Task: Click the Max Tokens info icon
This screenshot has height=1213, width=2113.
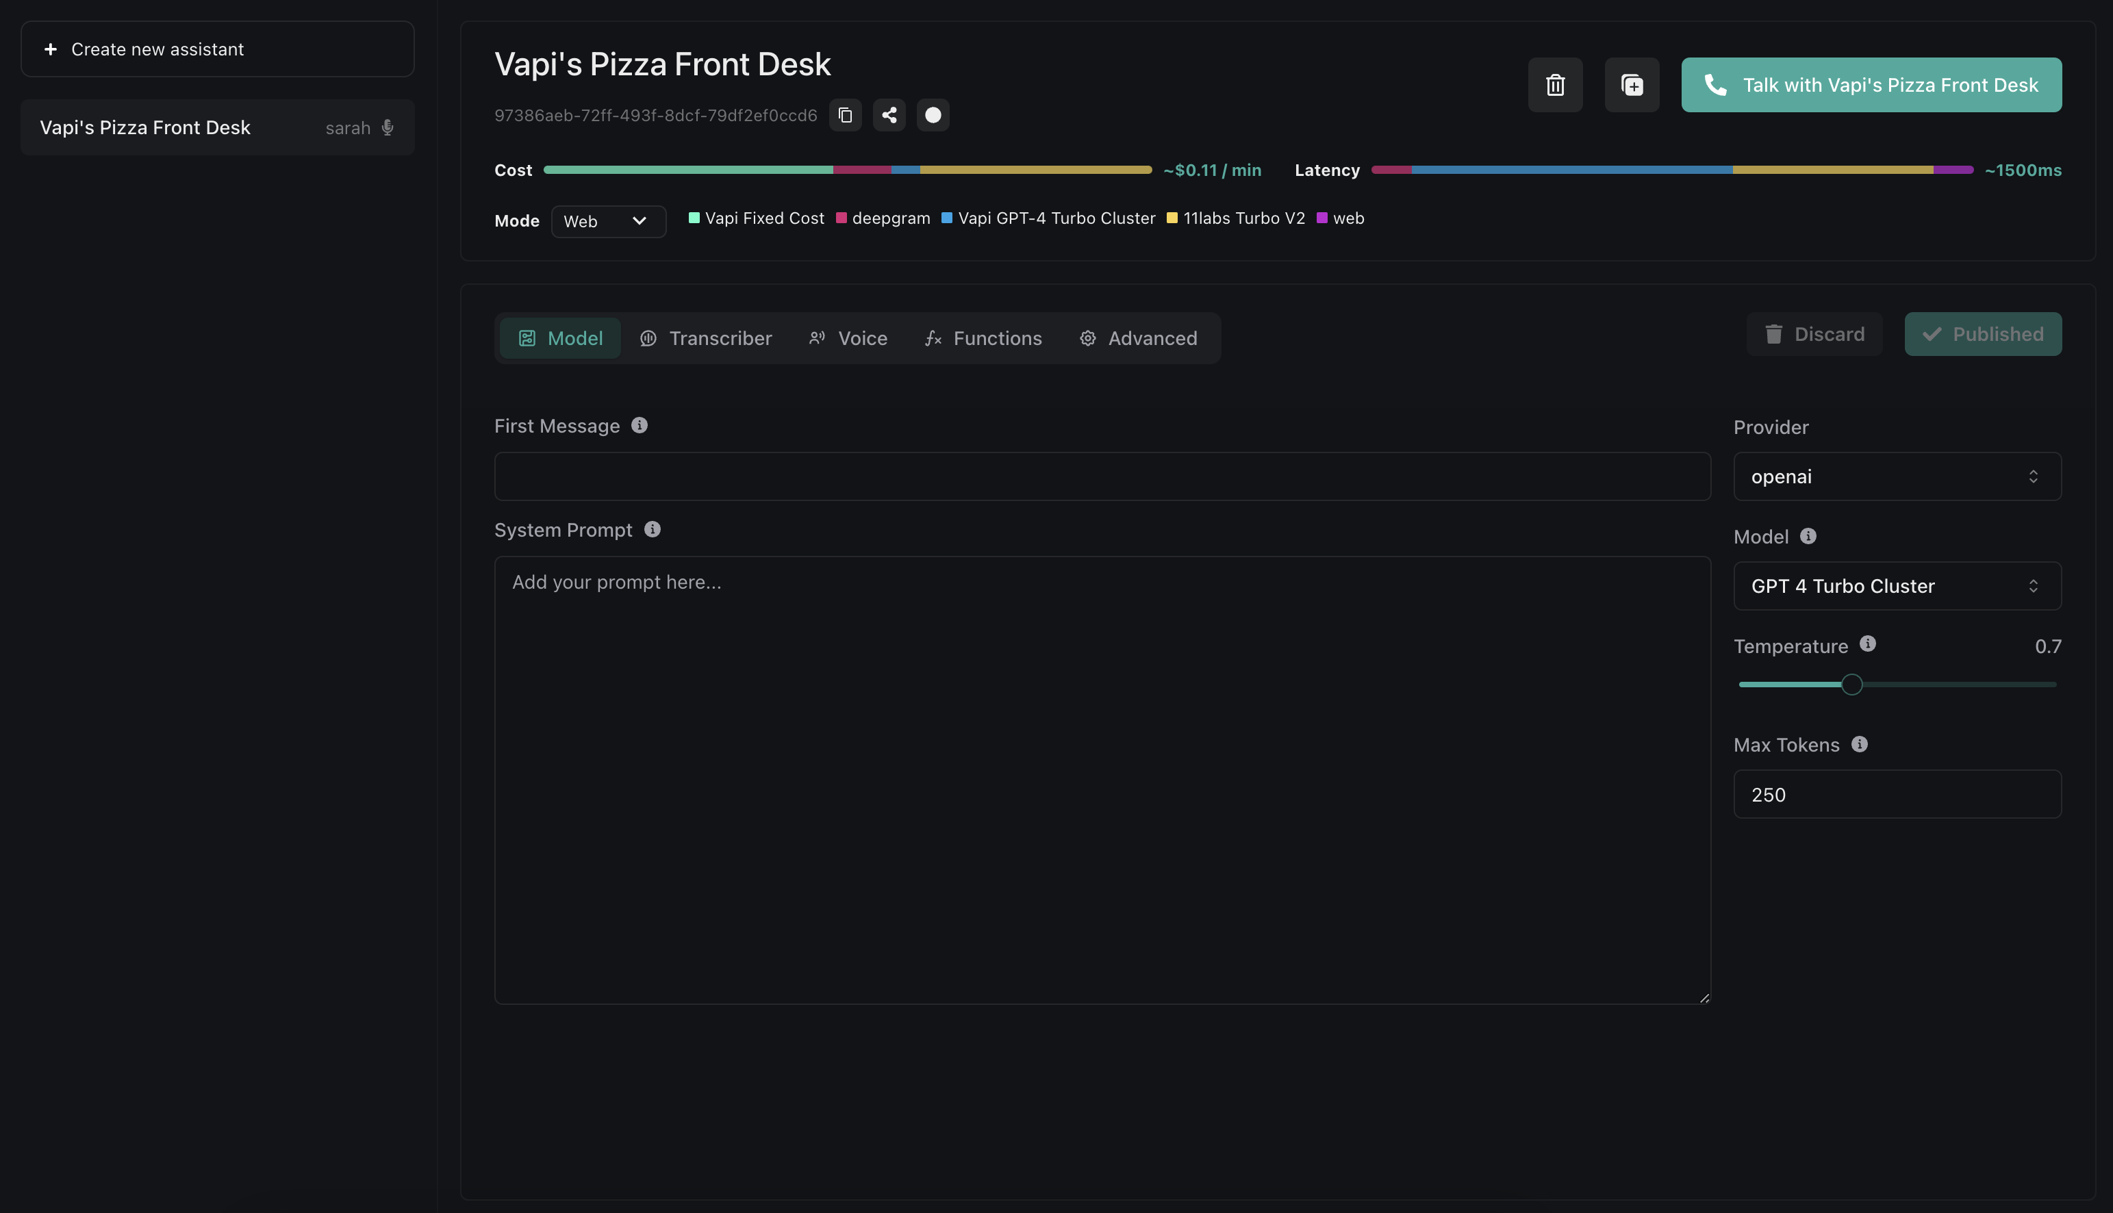Action: point(1859,745)
